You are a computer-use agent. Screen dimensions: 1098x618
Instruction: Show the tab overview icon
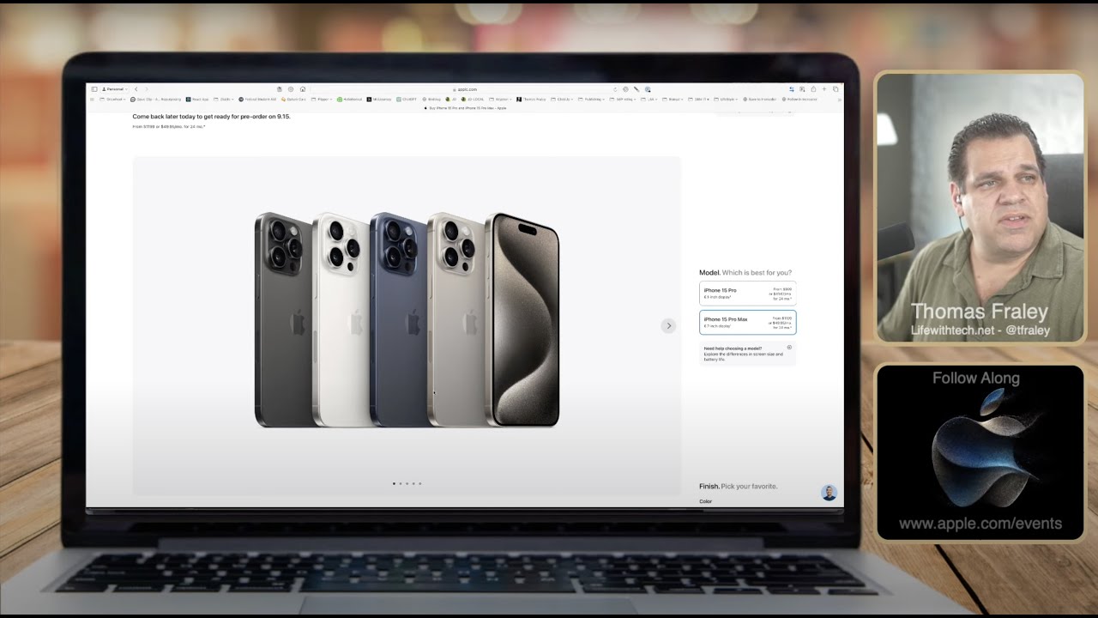(836, 89)
